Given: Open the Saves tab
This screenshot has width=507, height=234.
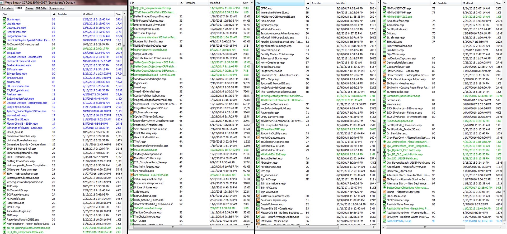Looking at the screenshot, I should (29, 8).
